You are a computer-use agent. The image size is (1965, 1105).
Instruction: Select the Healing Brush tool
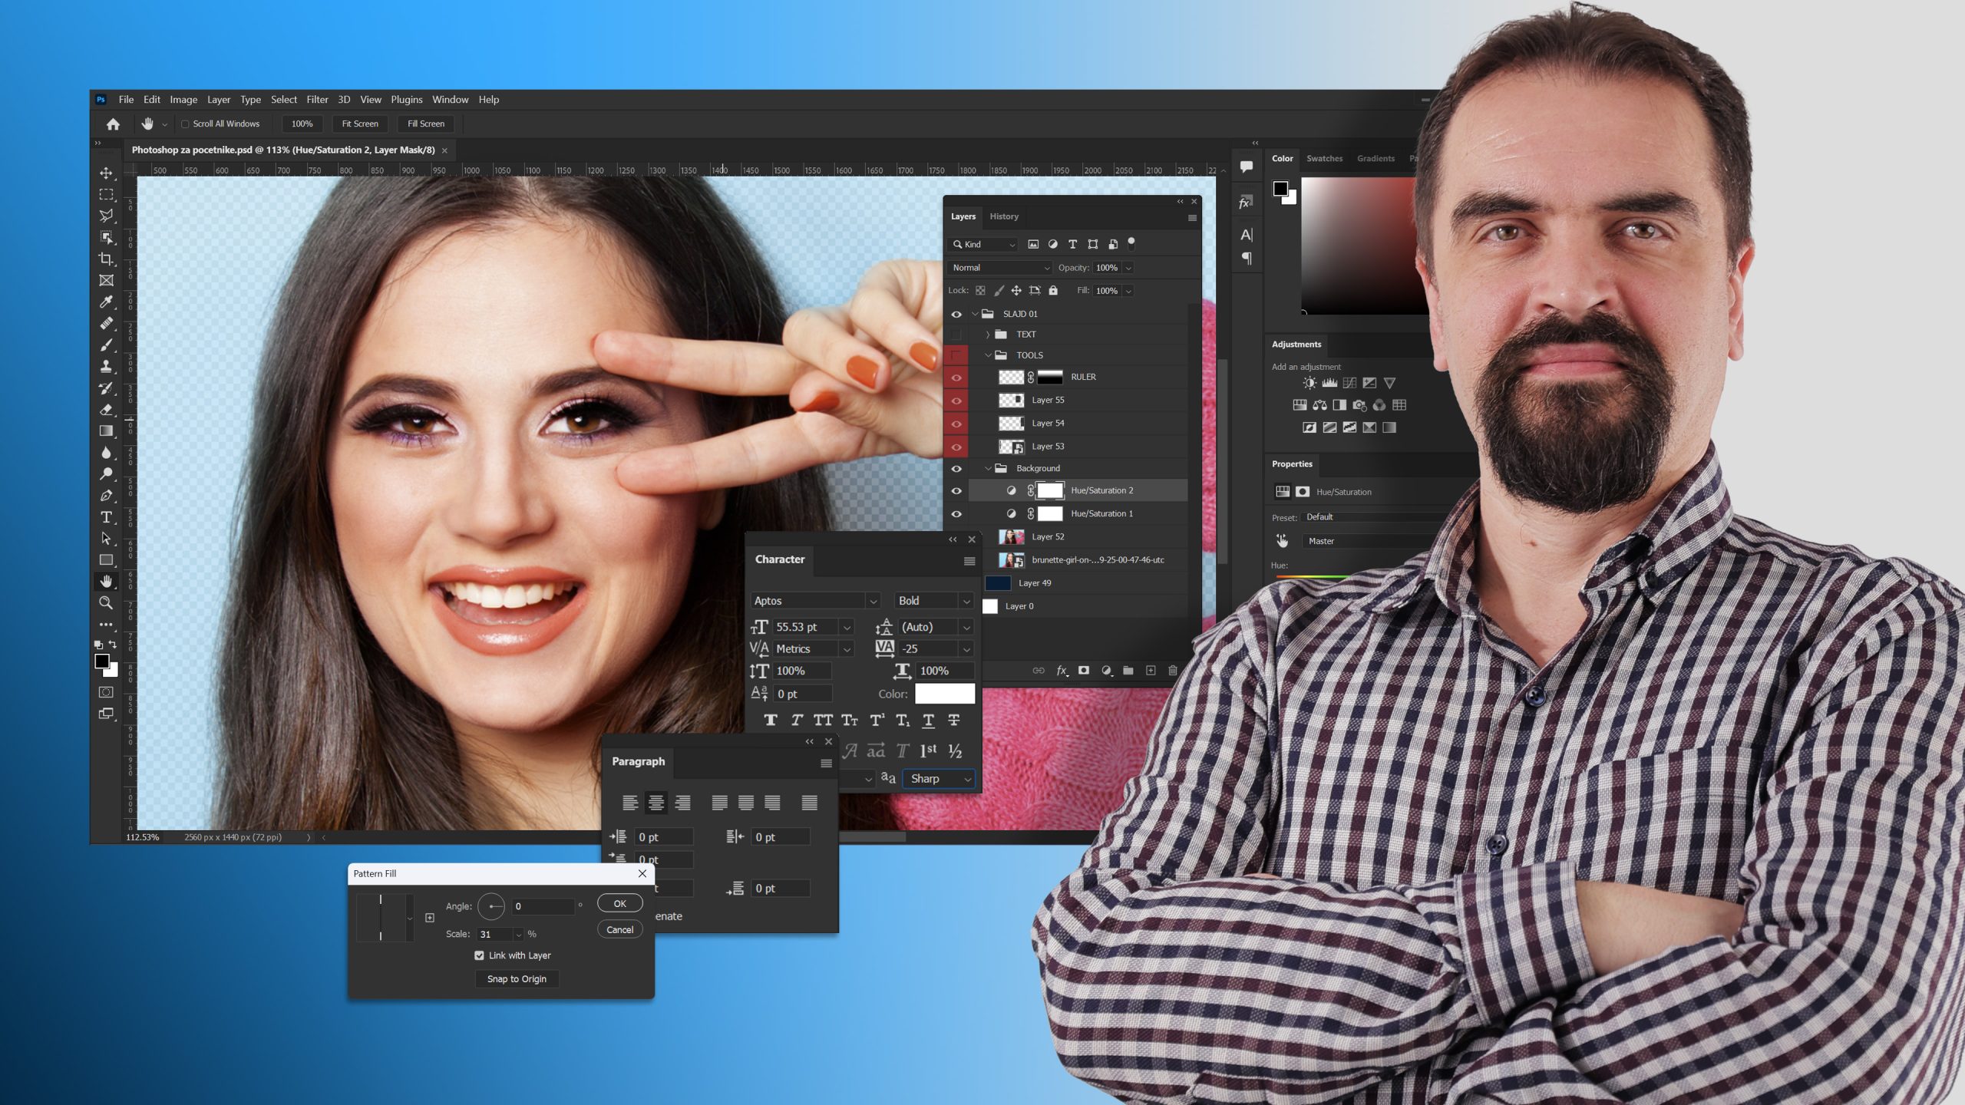tap(106, 323)
